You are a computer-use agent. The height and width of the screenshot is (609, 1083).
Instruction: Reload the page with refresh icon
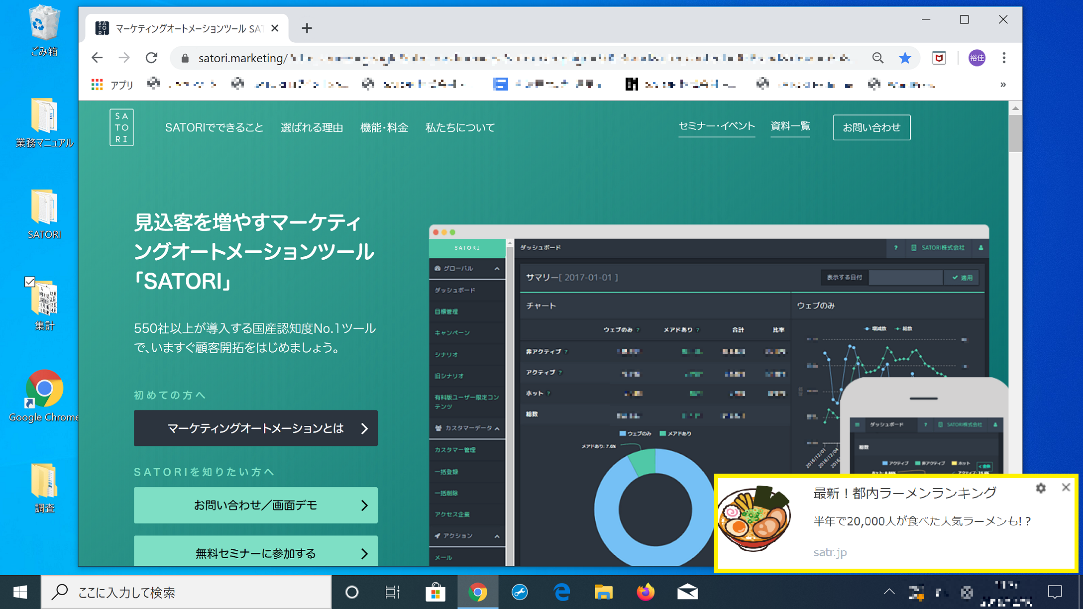[152, 58]
